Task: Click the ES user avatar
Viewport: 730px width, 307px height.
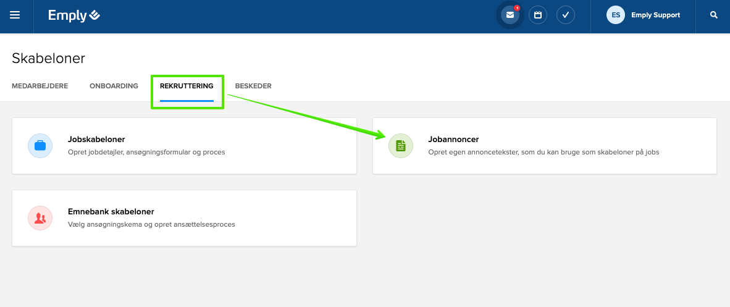Action: tap(616, 15)
